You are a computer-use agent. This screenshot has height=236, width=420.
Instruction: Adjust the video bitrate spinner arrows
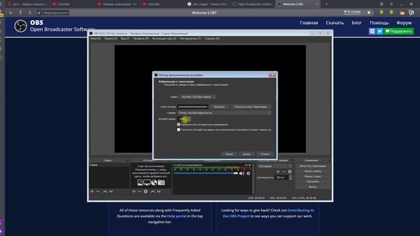pos(190,119)
